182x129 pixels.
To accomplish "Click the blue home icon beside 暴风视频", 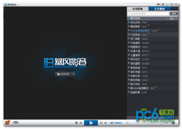I will 129,19.
